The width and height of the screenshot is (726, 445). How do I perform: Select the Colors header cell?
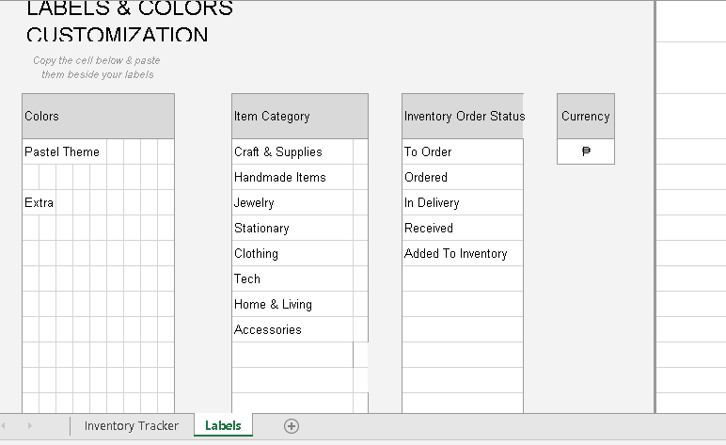pos(98,117)
